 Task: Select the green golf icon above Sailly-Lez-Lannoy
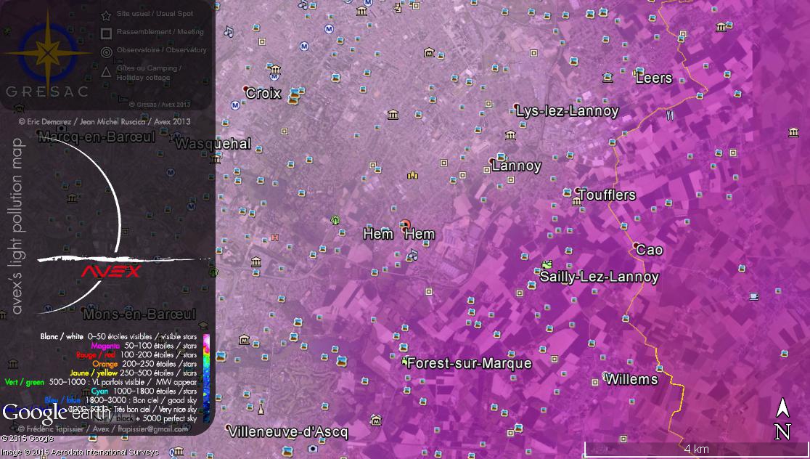click(547, 264)
